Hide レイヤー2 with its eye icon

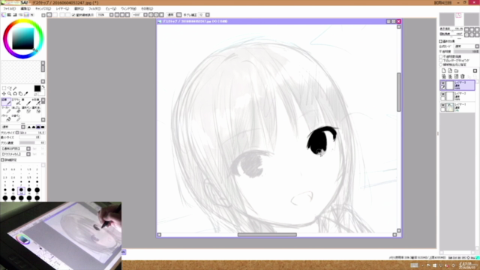point(443,94)
